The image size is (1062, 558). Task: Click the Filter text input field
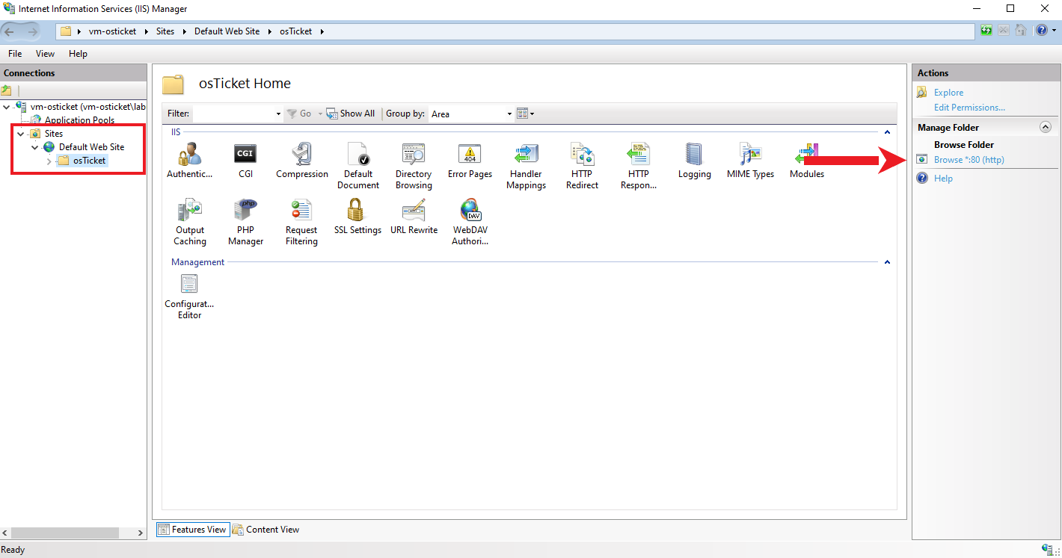click(233, 114)
